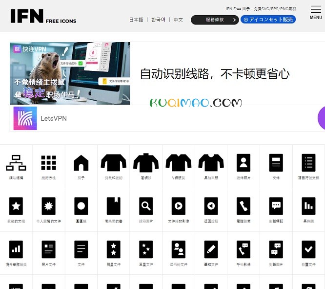325x289 pixels.
Task: Open the photo and text document icon
Action: coord(48,249)
